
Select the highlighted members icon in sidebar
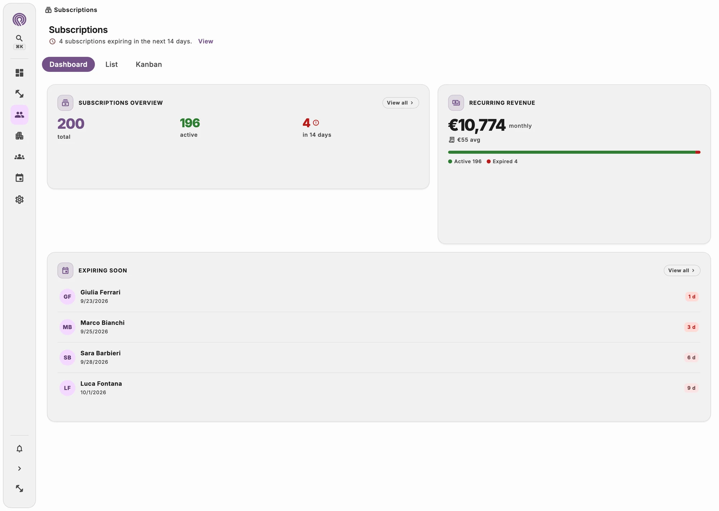point(19,115)
